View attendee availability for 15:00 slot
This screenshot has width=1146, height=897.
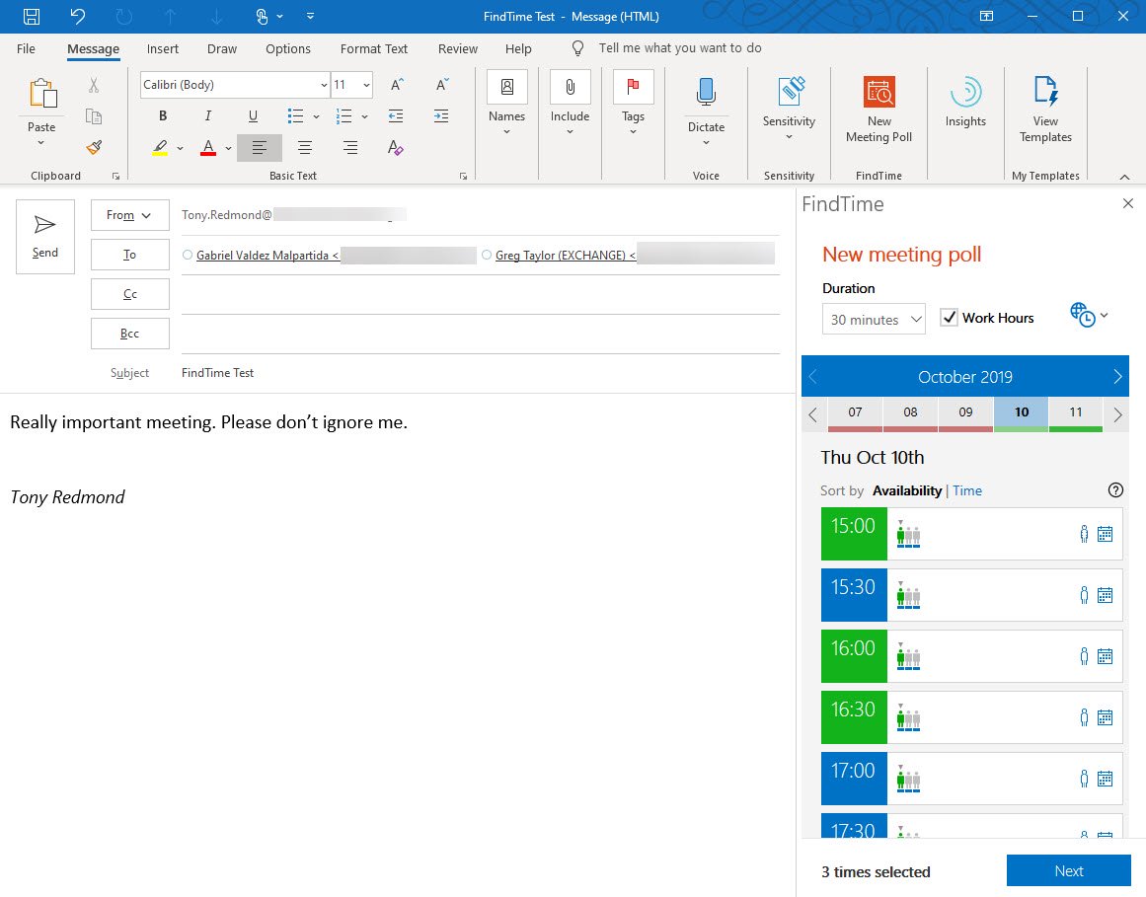1084,534
